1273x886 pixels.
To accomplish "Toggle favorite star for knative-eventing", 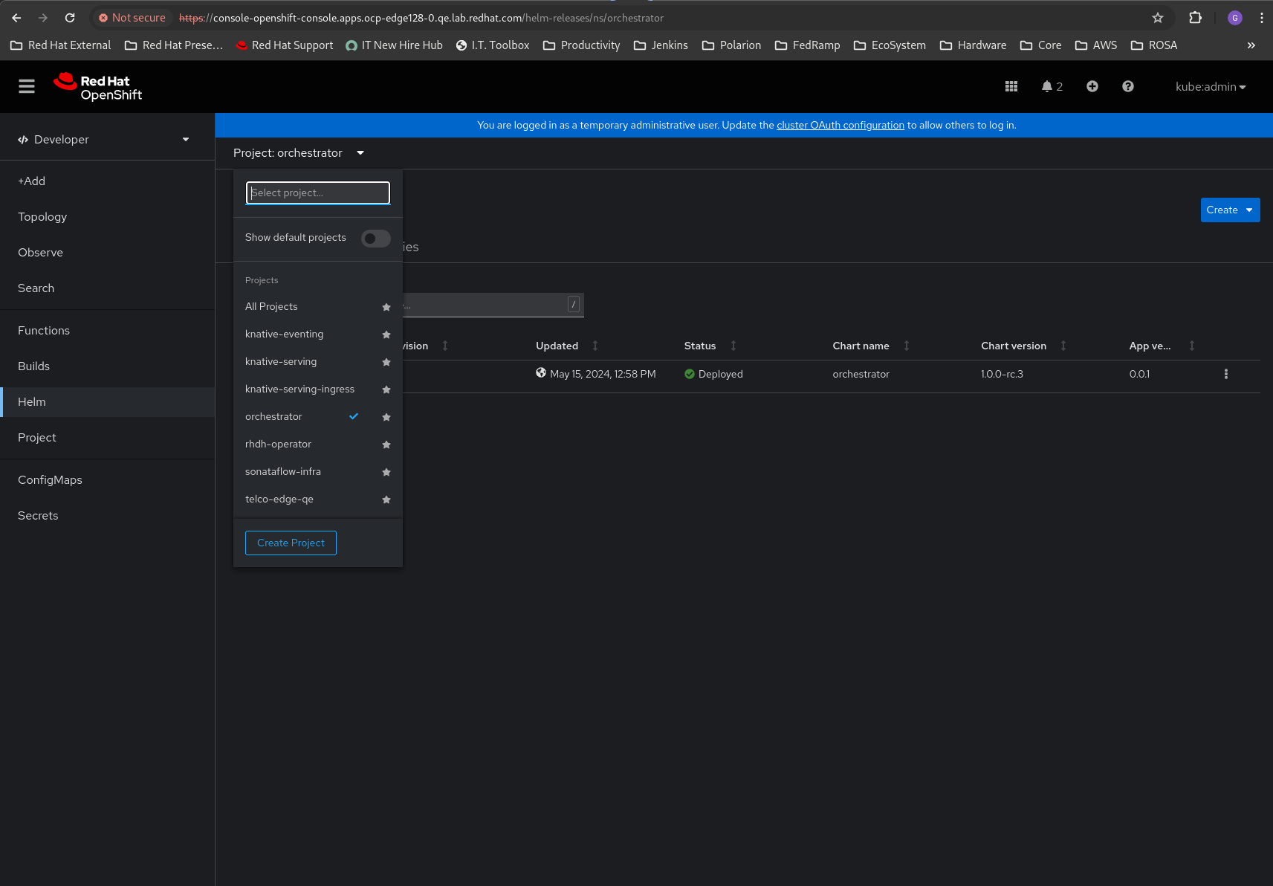I will pyautogui.click(x=386, y=335).
